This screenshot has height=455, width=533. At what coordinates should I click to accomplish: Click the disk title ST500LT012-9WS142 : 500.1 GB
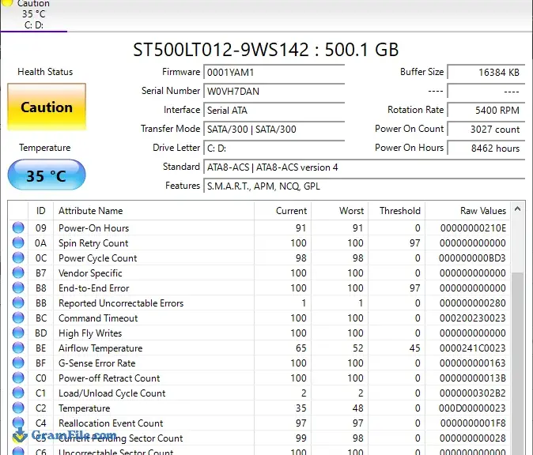pos(266,50)
